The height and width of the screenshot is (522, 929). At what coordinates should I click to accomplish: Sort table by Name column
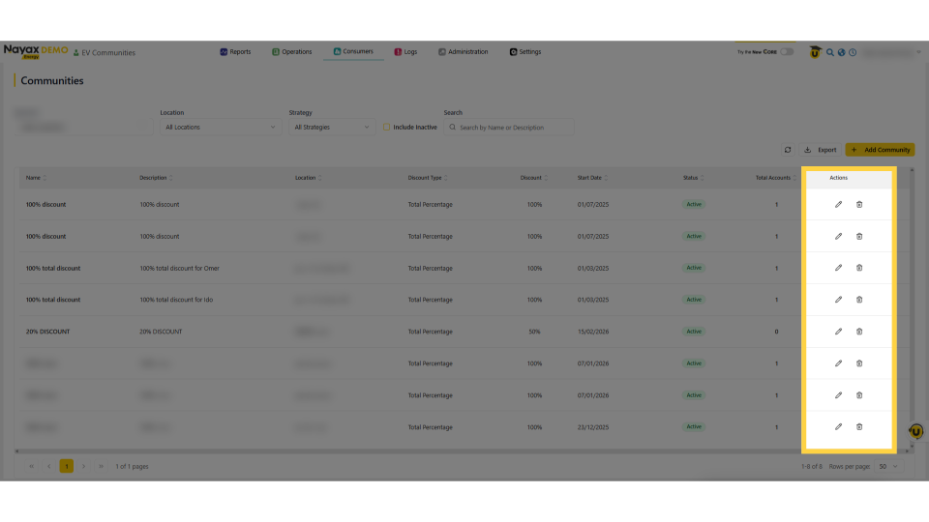[x=36, y=178]
